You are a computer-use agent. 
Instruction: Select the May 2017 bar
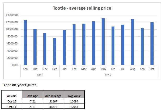96,42
